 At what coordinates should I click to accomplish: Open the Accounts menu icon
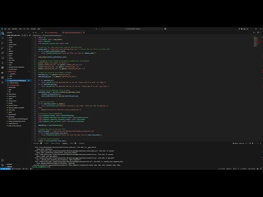(2, 160)
